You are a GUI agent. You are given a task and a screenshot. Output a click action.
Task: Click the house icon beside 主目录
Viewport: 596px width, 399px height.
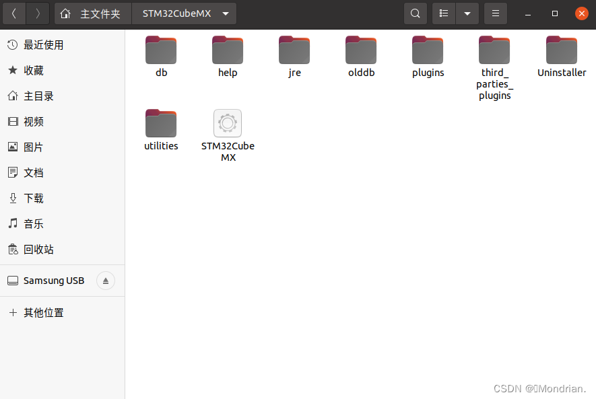coord(13,96)
